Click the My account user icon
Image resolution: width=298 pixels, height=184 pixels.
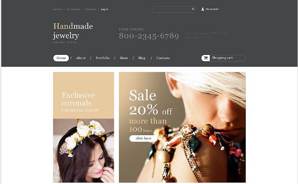[x=202, y=9]
